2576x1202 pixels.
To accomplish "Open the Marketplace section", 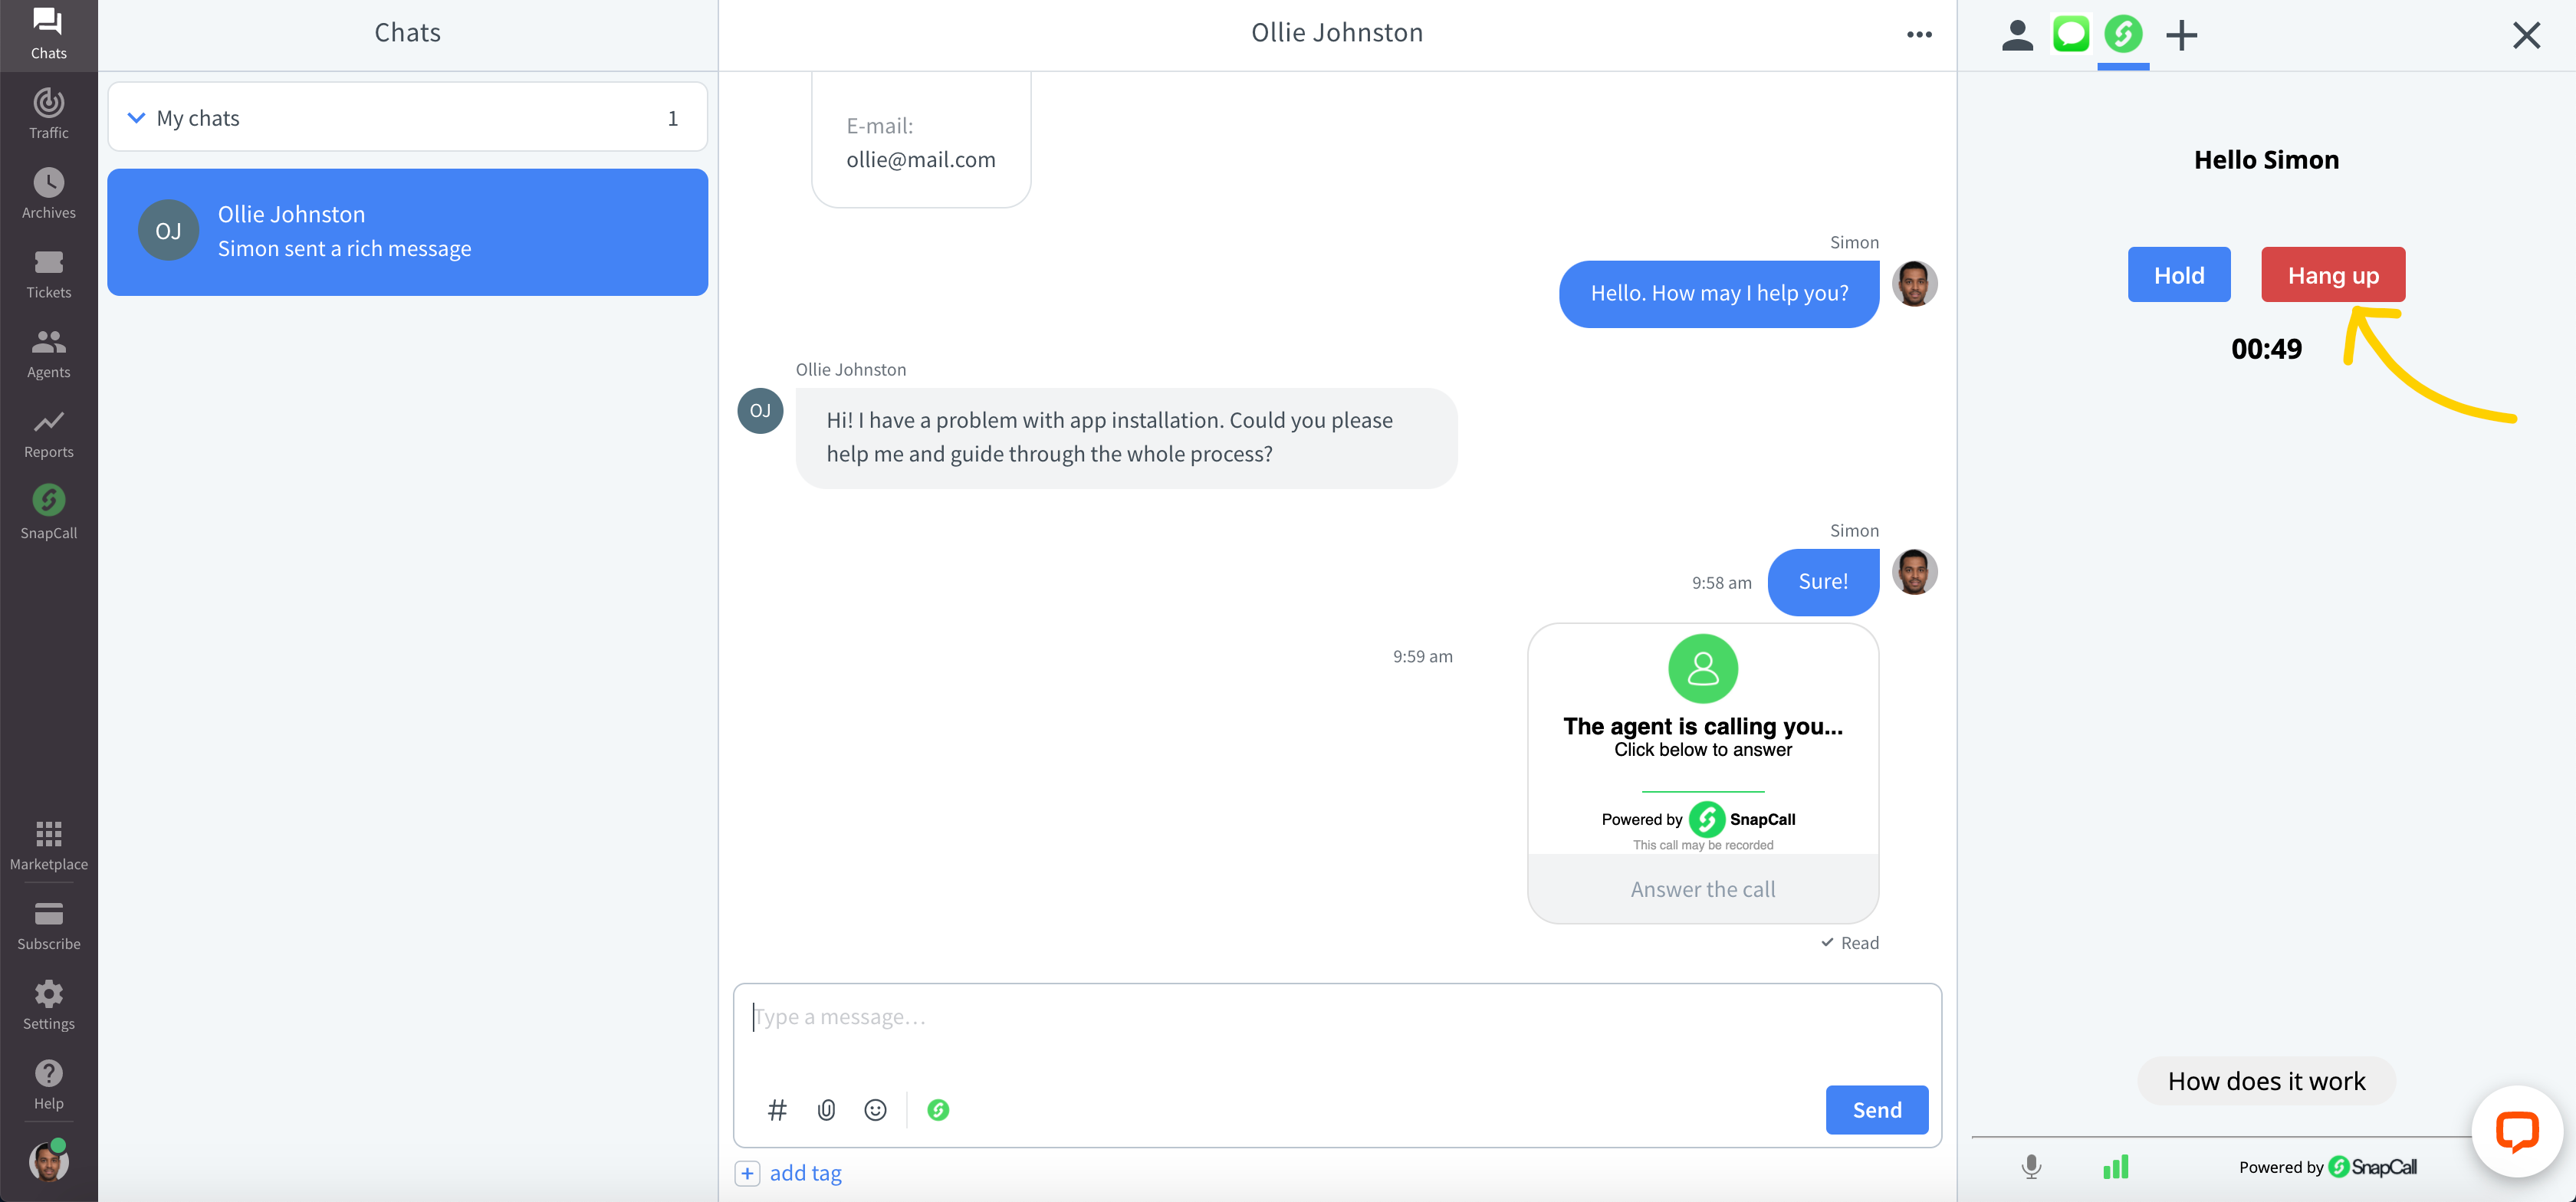I will pyautogui.click(x=48, y=844).
